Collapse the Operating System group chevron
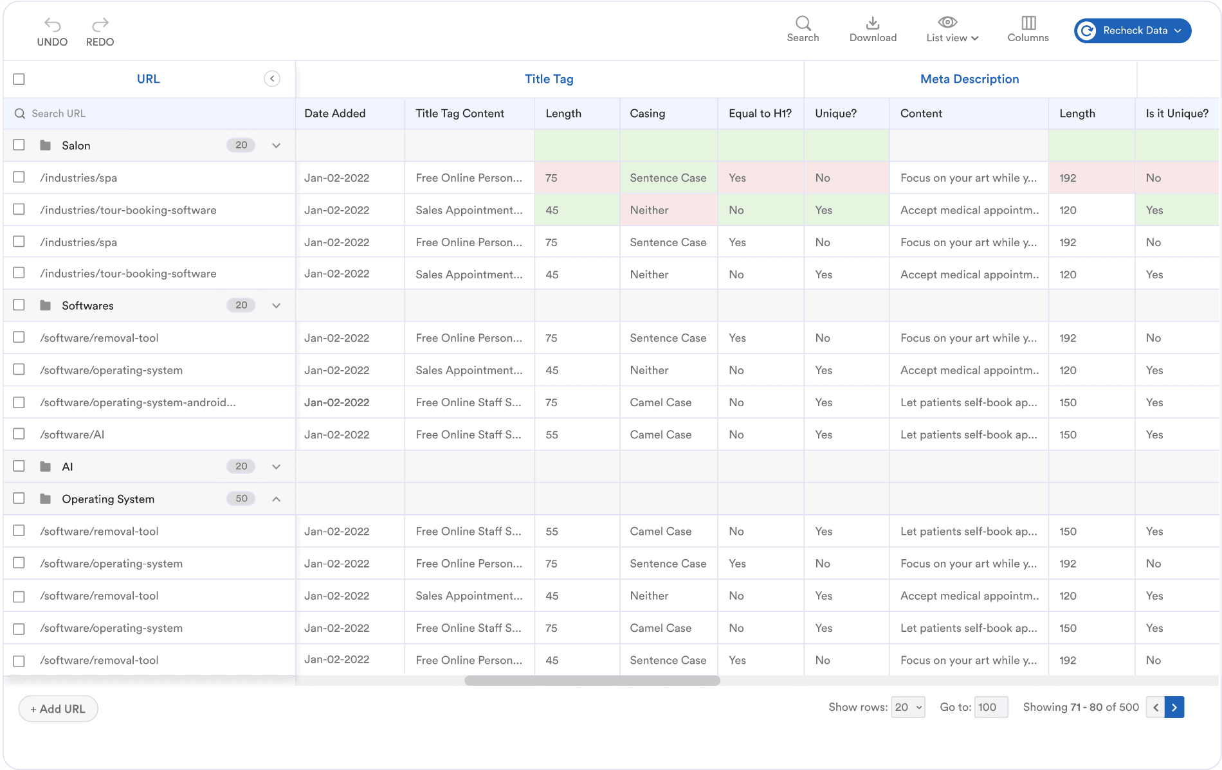Viewport: 1222px width, 770px height. [276, 499]
